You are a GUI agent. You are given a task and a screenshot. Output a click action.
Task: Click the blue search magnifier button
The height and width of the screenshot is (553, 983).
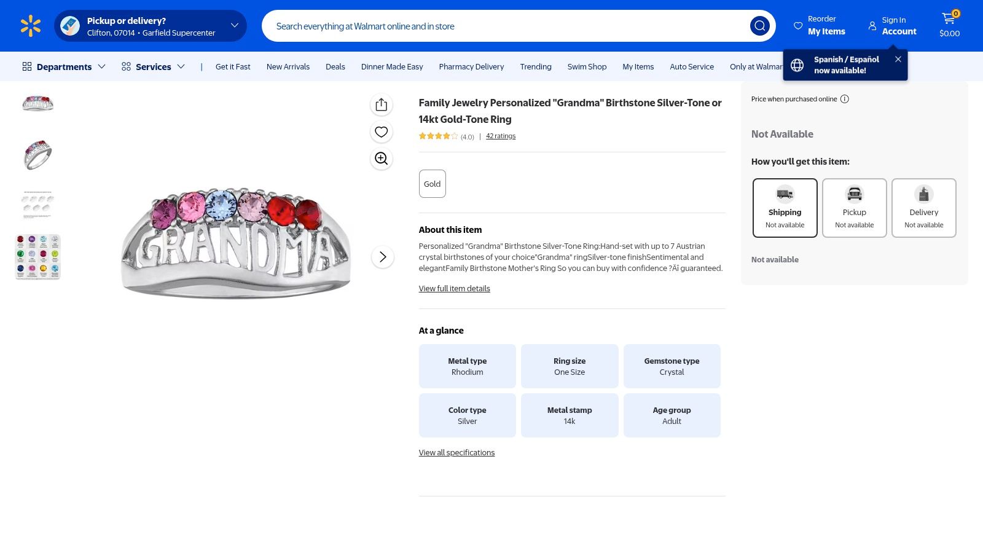pyautogui.click(x=759, y=26)
